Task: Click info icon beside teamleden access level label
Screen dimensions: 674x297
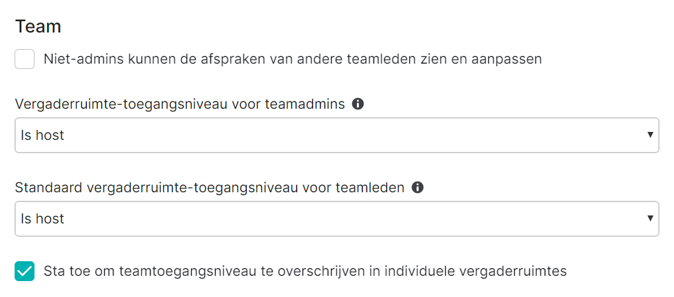Action: pyautogui.click(x=417, y=188)
